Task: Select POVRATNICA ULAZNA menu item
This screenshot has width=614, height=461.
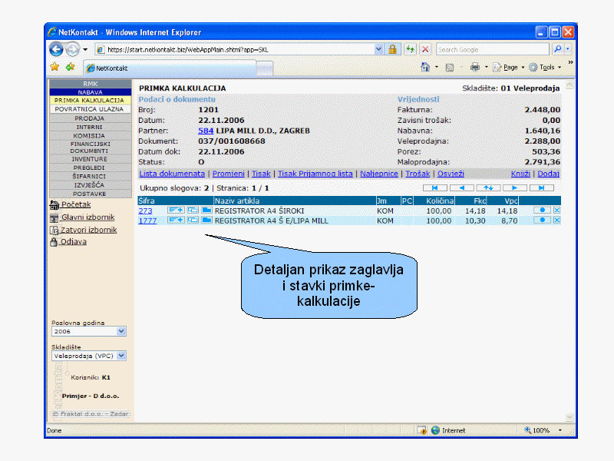Action: click(x=90, y=109)
